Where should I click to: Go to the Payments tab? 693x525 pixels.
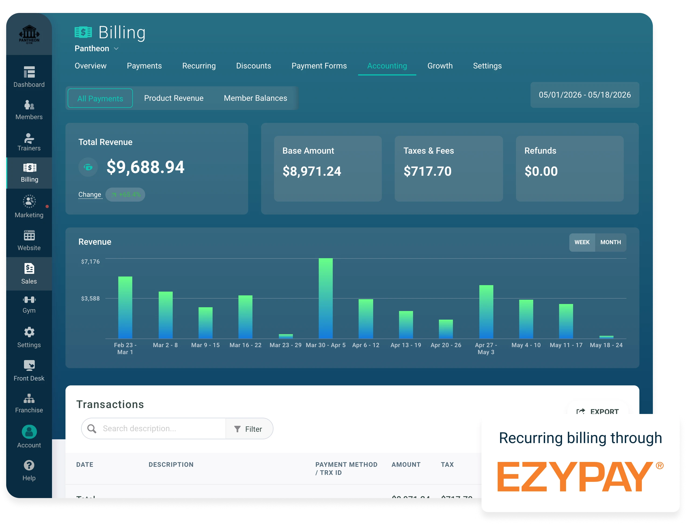click(x=144, y=66)
